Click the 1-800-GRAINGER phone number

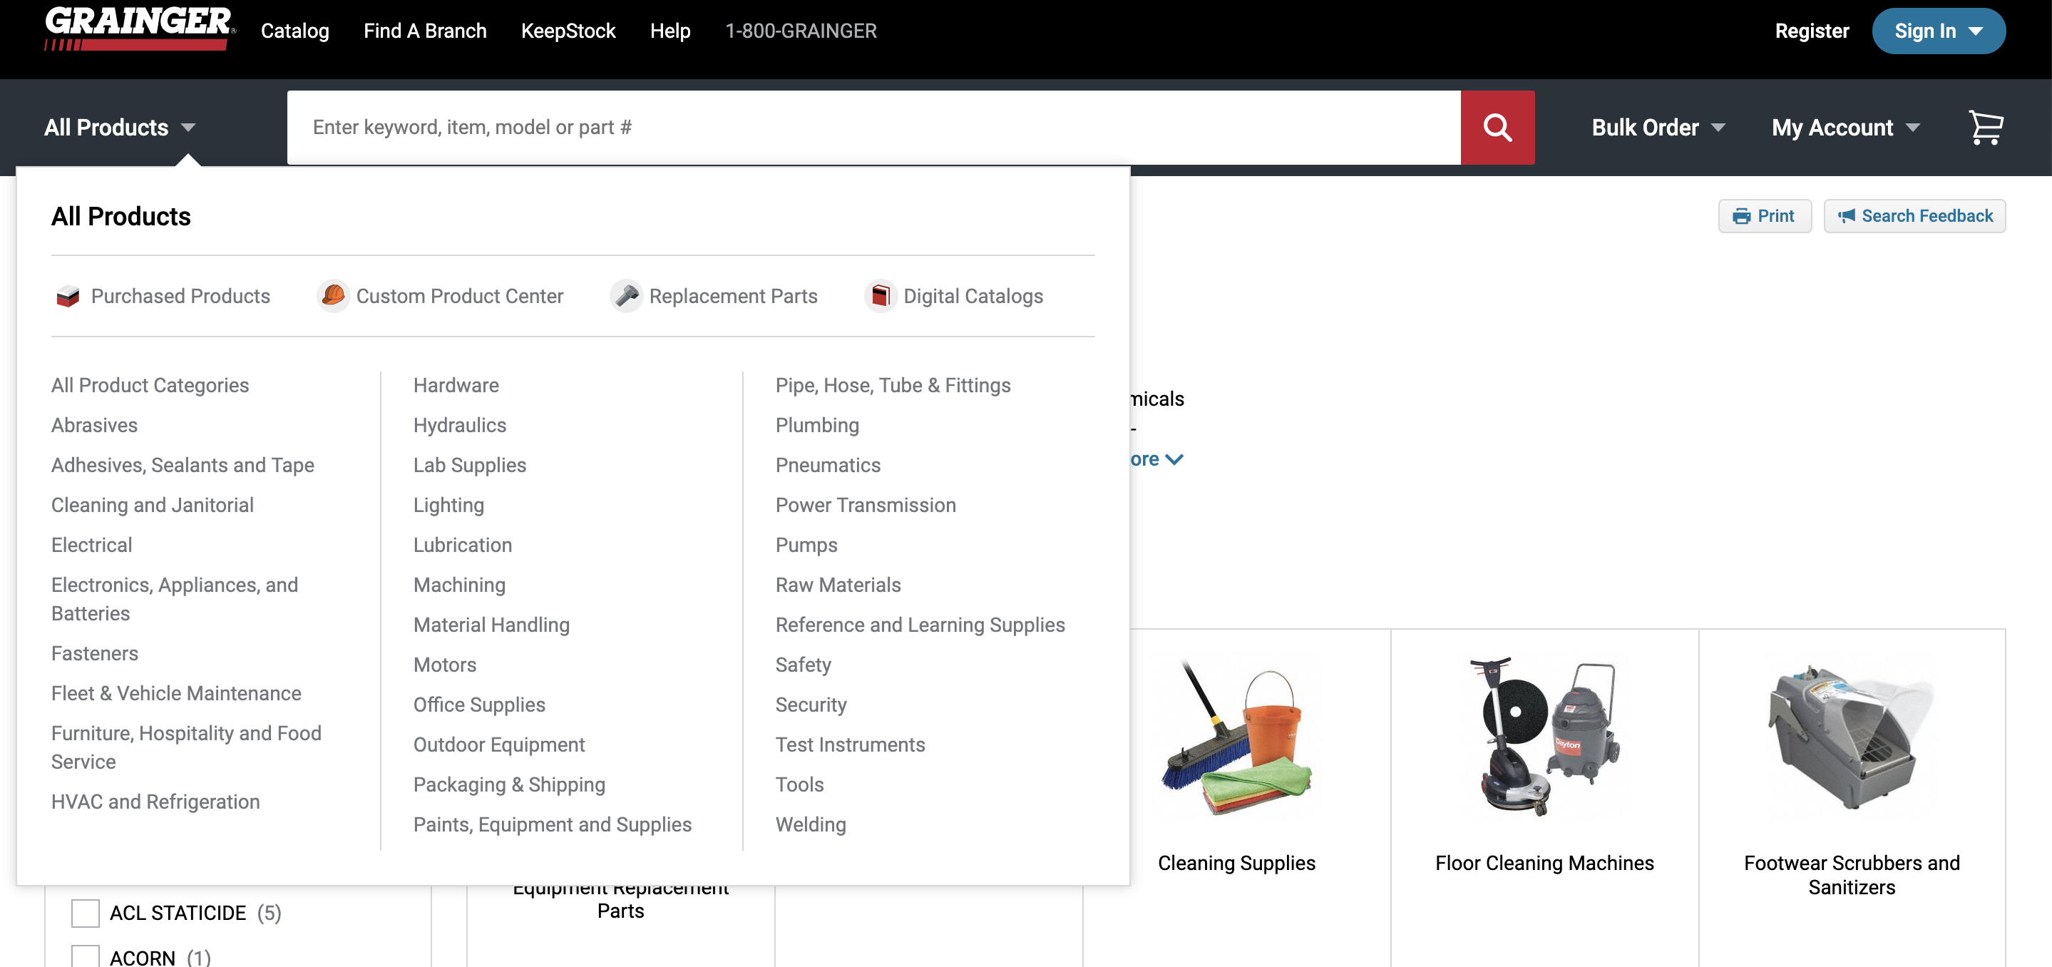coord(801,31)
